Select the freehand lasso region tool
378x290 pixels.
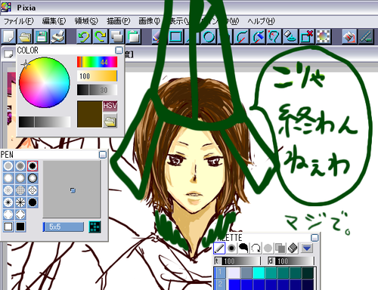tap(274, 36)
